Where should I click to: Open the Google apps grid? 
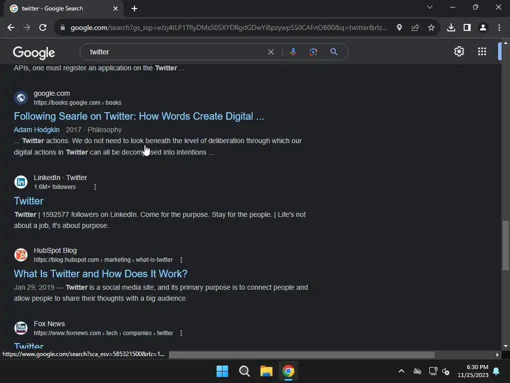point(482,51)
